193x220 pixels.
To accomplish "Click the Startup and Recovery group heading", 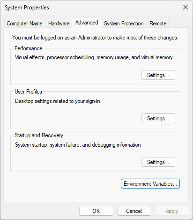I will click(x=39, y=135).
